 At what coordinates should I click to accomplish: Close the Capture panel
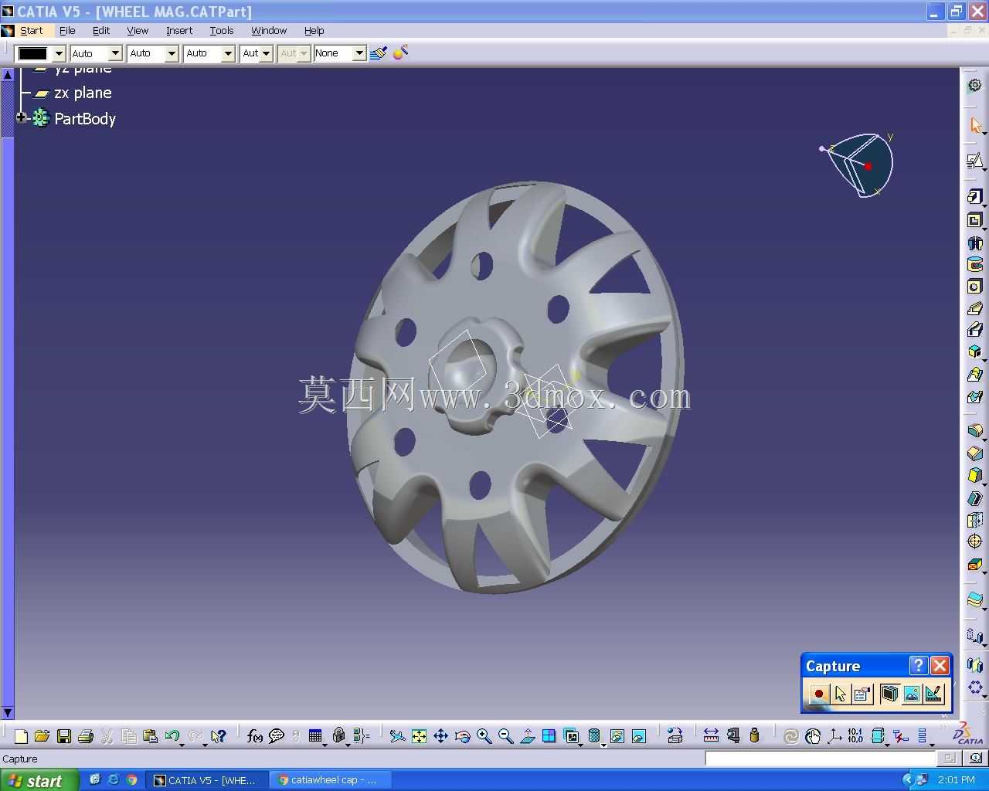pyautogui.click(x=940, y=666)
